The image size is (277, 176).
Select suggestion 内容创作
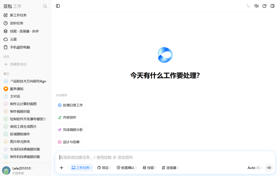67,117
